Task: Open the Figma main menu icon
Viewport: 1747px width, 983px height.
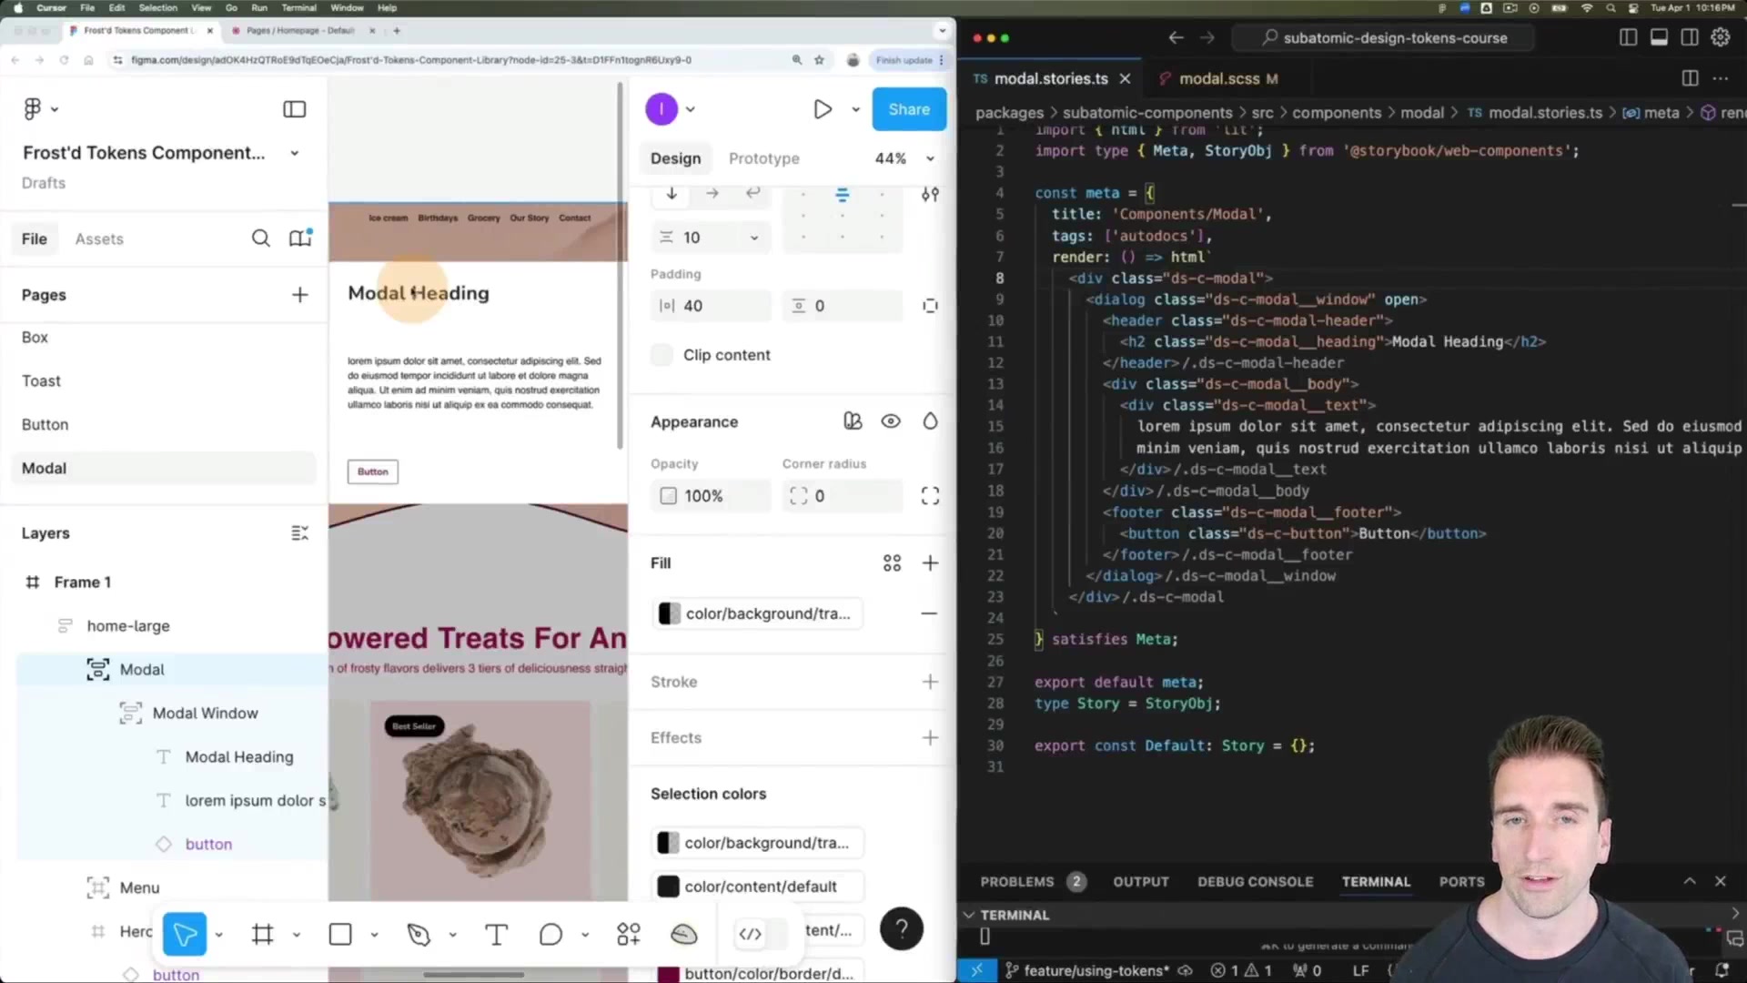Action: (33, 109)
